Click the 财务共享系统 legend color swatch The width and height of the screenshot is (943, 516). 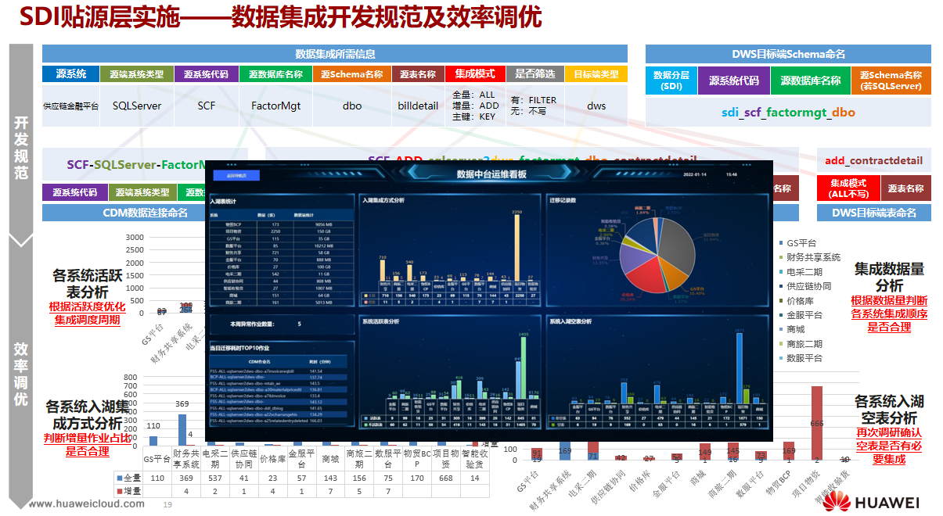(781, 258)
